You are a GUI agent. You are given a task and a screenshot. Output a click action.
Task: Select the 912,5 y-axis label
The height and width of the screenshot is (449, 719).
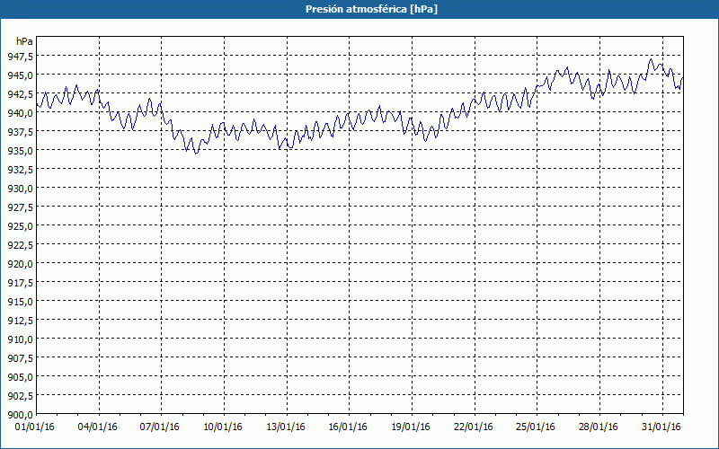[x=20, y=321]
